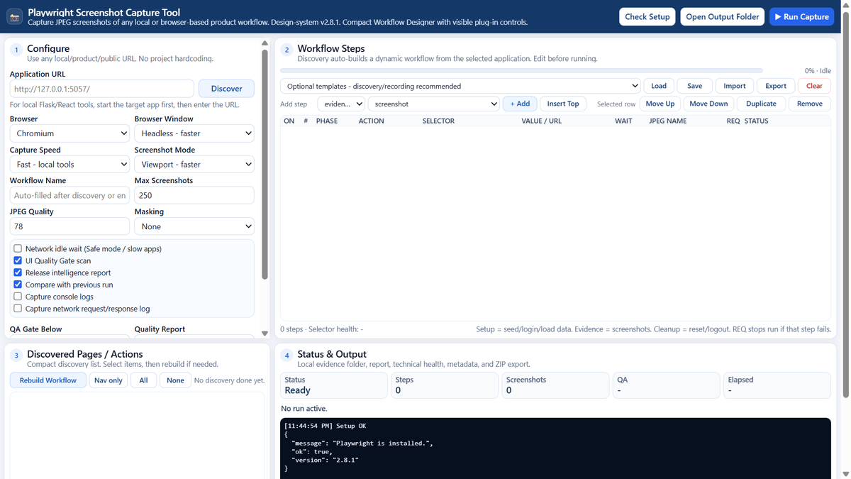The width and height of the screenshot is (851, 479).
Task: Click the Configure panel scroll-down arrow
Action: pyautogui.click(x=265, y=333)
